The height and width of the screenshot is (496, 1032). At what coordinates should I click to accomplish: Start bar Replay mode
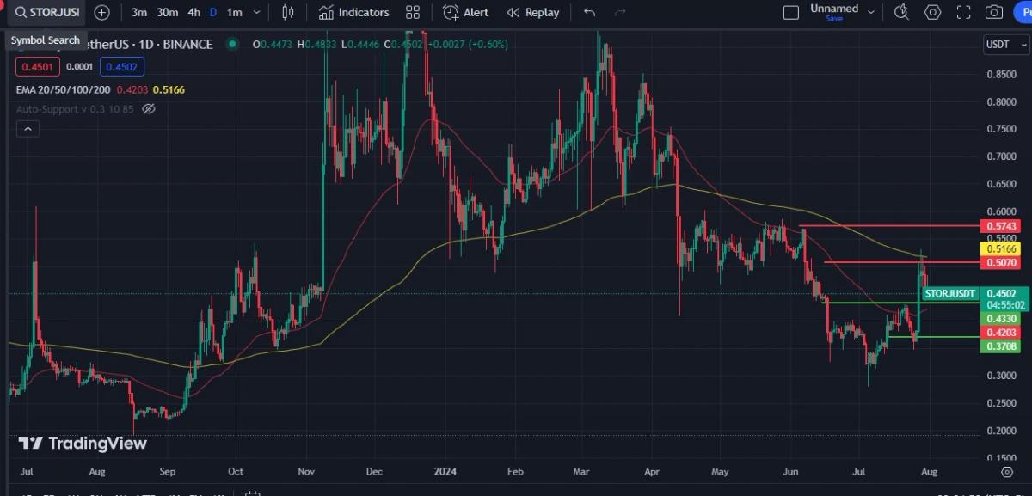coord(532,12)
